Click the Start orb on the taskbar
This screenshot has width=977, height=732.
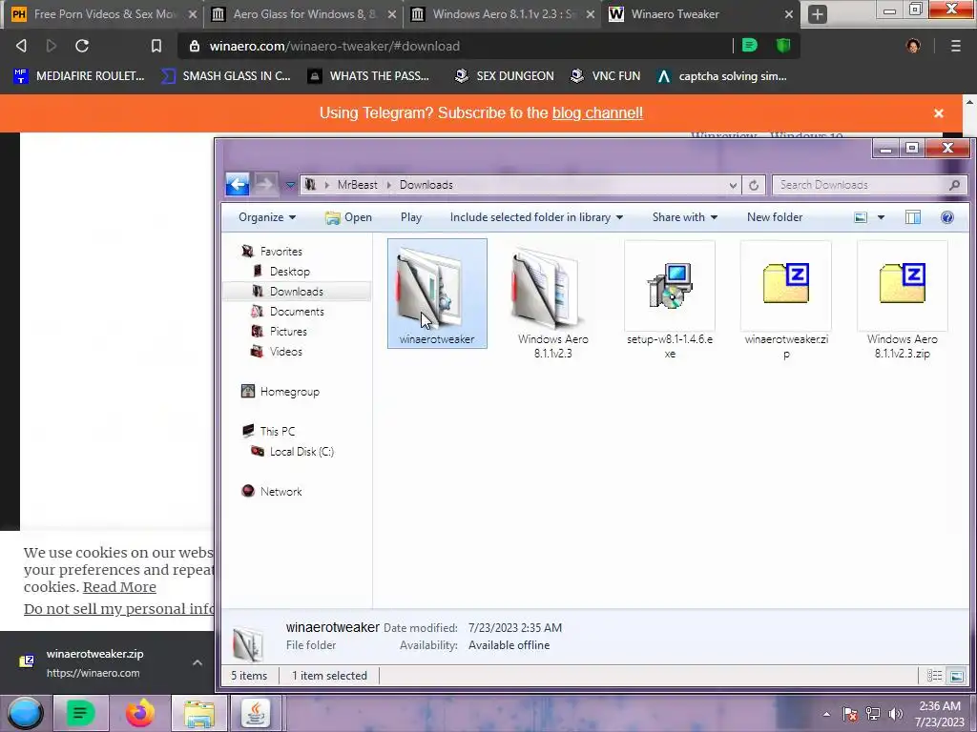pos(25,713)
